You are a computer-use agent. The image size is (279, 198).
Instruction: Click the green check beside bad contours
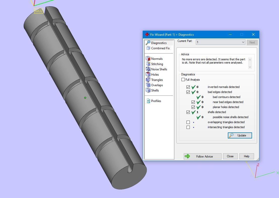click(198, 97)
